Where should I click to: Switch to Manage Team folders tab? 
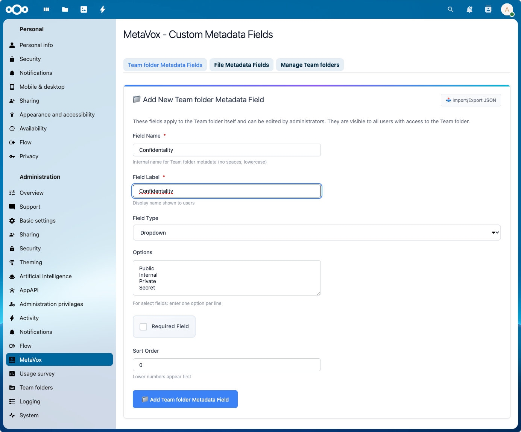coord(310,65)
